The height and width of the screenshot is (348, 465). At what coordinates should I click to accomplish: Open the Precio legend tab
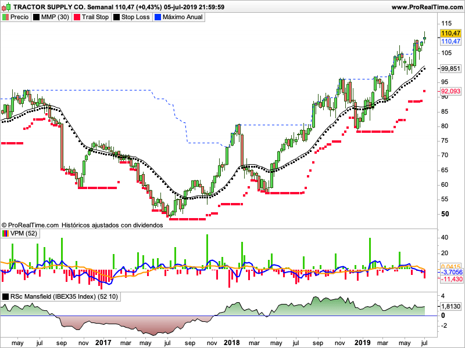(16, 17)
